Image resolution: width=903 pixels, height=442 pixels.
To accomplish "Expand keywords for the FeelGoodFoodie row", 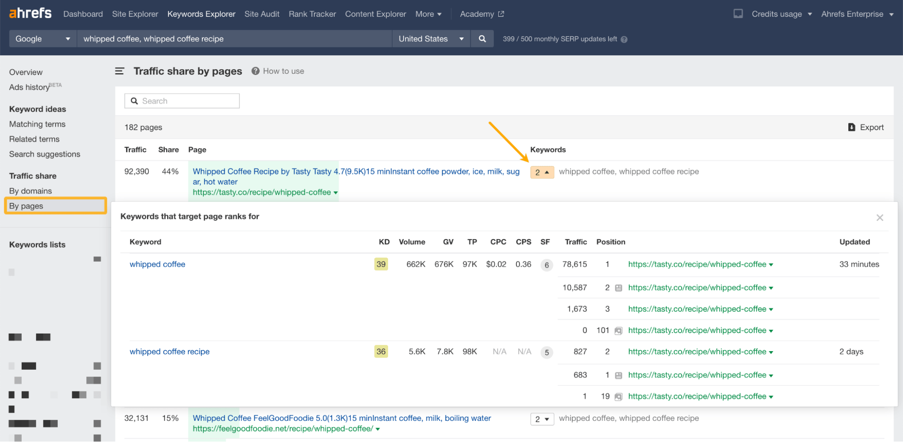I will (542, 418).
